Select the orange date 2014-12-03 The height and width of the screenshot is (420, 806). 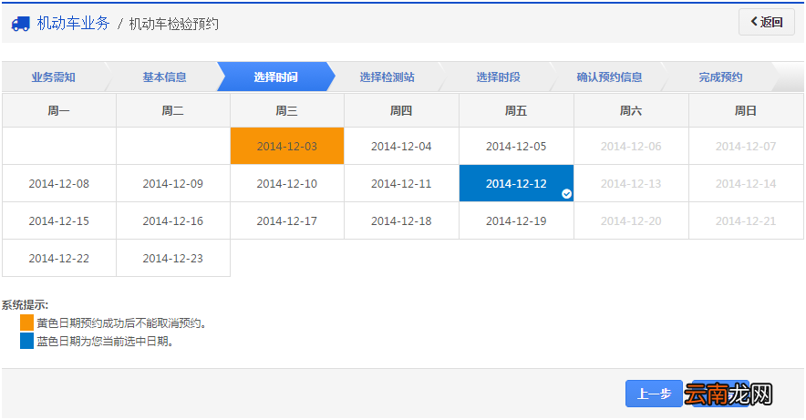coord(287,146)
